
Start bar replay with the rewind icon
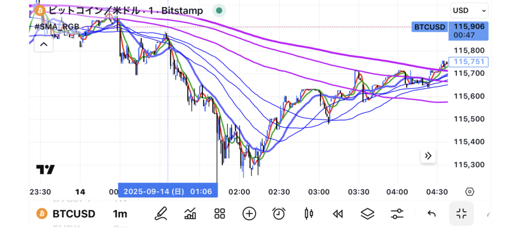point(338,214)
